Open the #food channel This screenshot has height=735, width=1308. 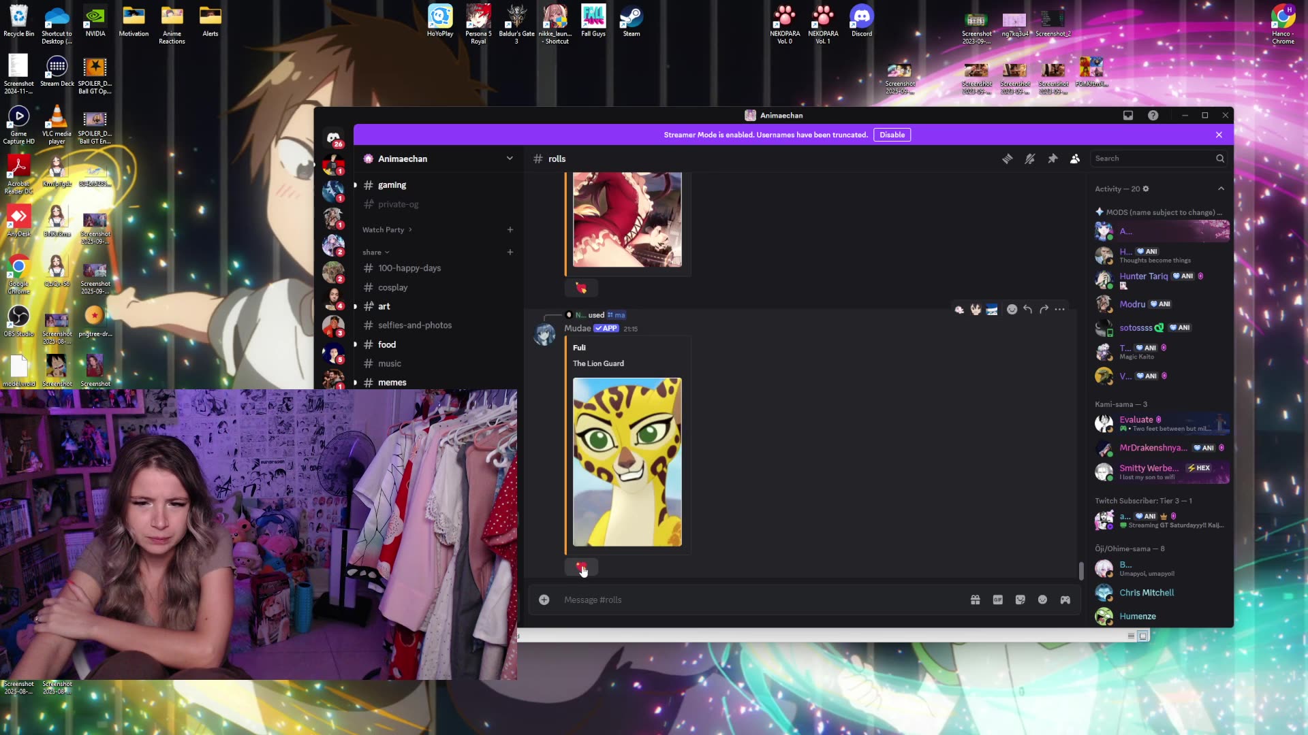pyautogui.click(x=387, y=344)
